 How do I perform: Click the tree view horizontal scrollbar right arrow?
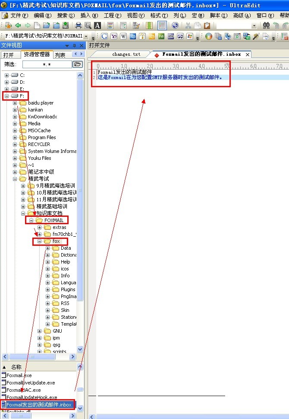[72, 356]
